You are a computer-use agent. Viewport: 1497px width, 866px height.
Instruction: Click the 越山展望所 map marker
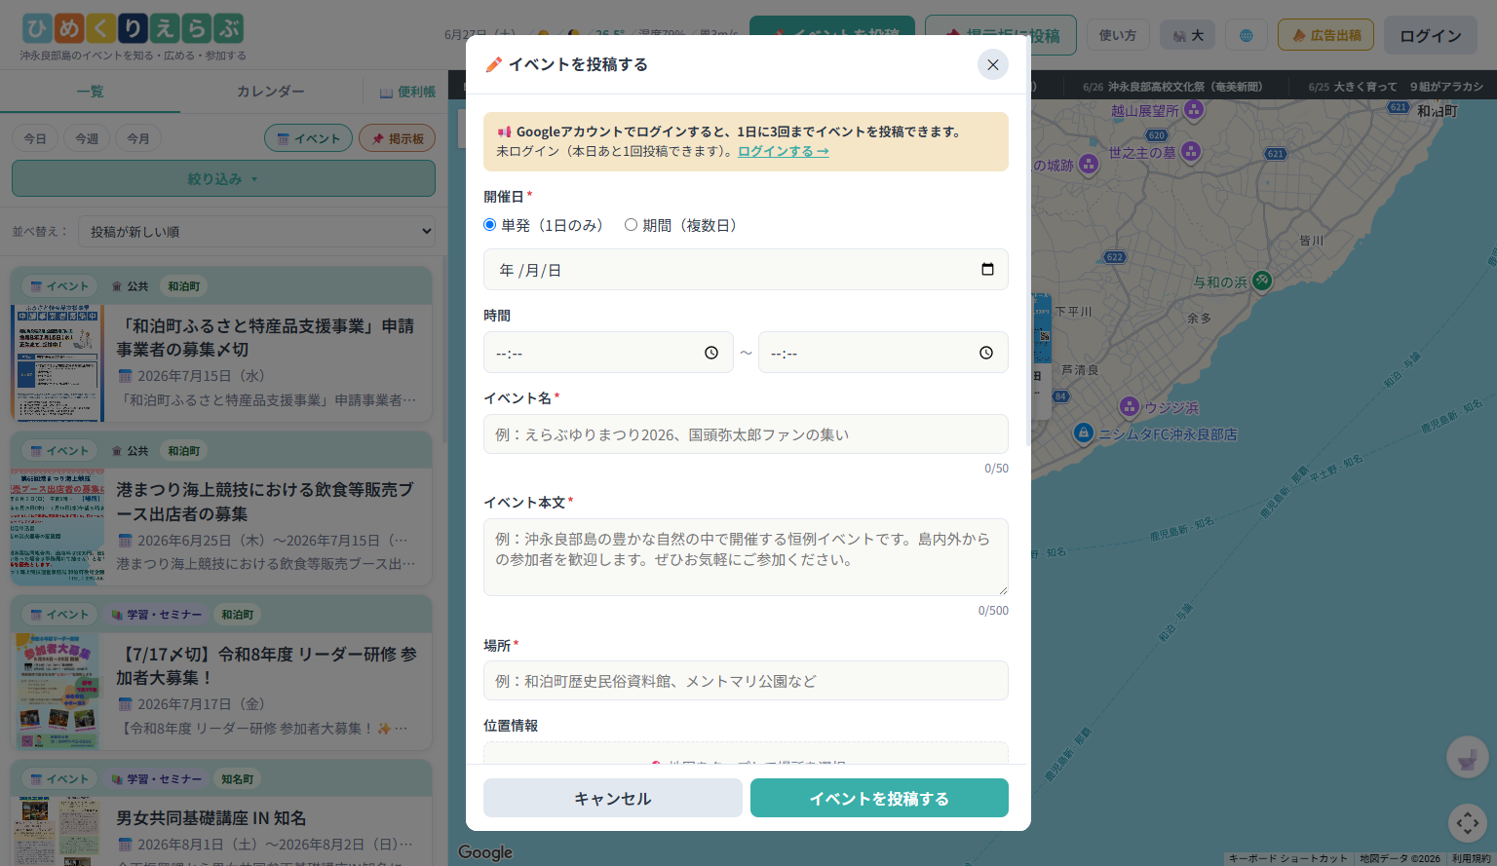point(1194,110)
